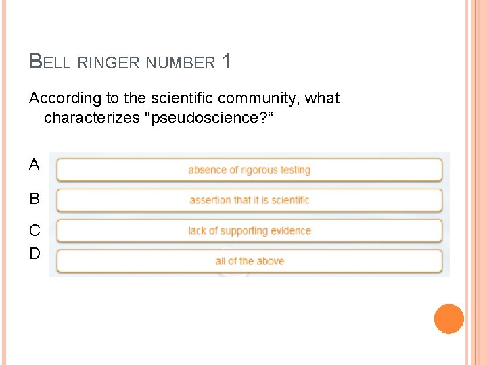Viewport: 487px width, 365px height.
Task: Click the letter A label
Action: (x=34, y=164)
